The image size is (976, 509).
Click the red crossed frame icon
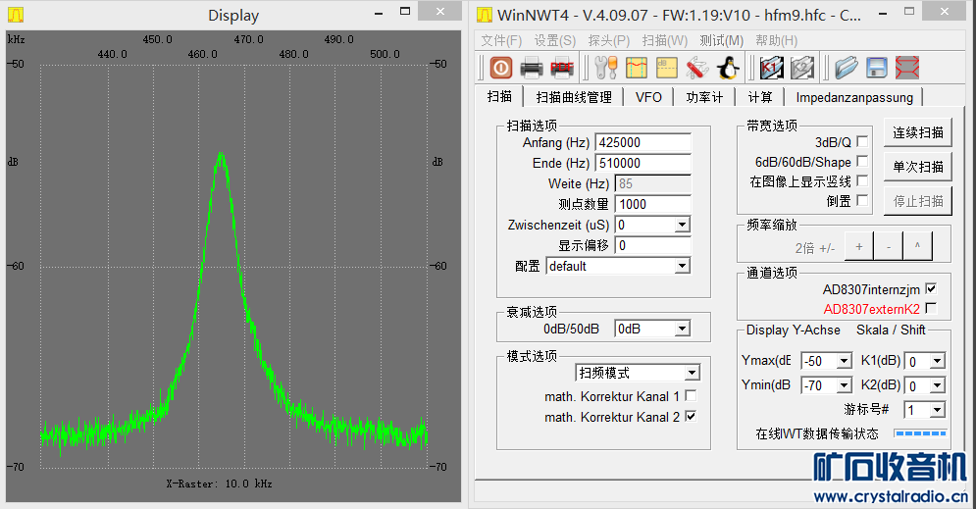[x=907, y=68]
